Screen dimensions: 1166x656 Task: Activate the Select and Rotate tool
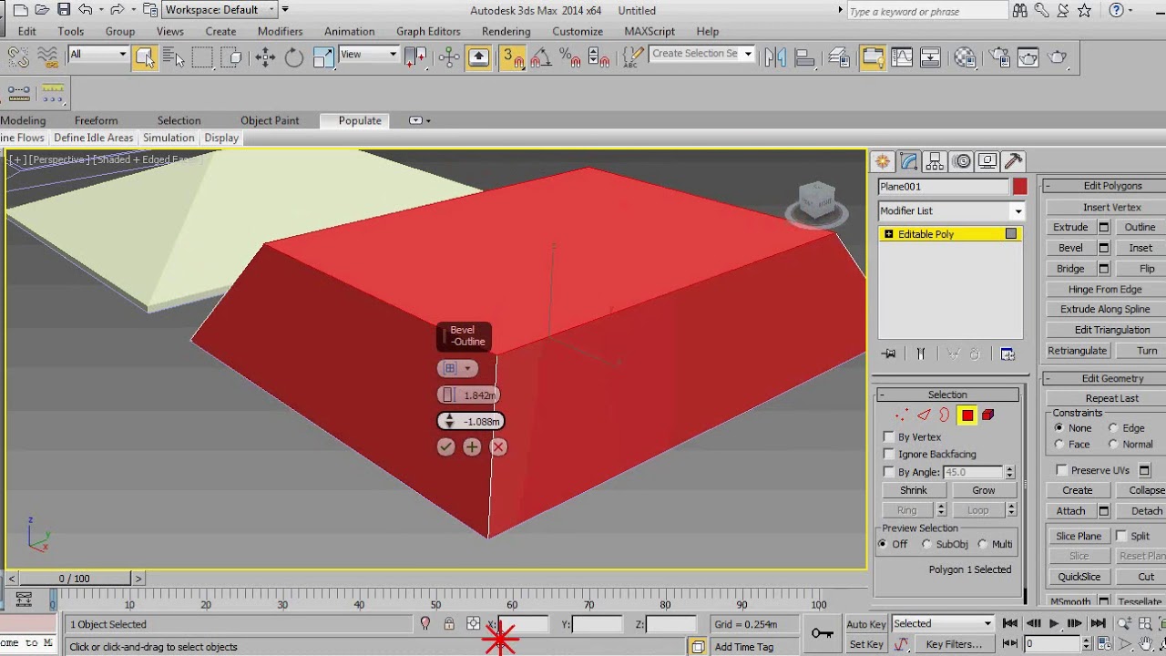(x=293, y=57)
